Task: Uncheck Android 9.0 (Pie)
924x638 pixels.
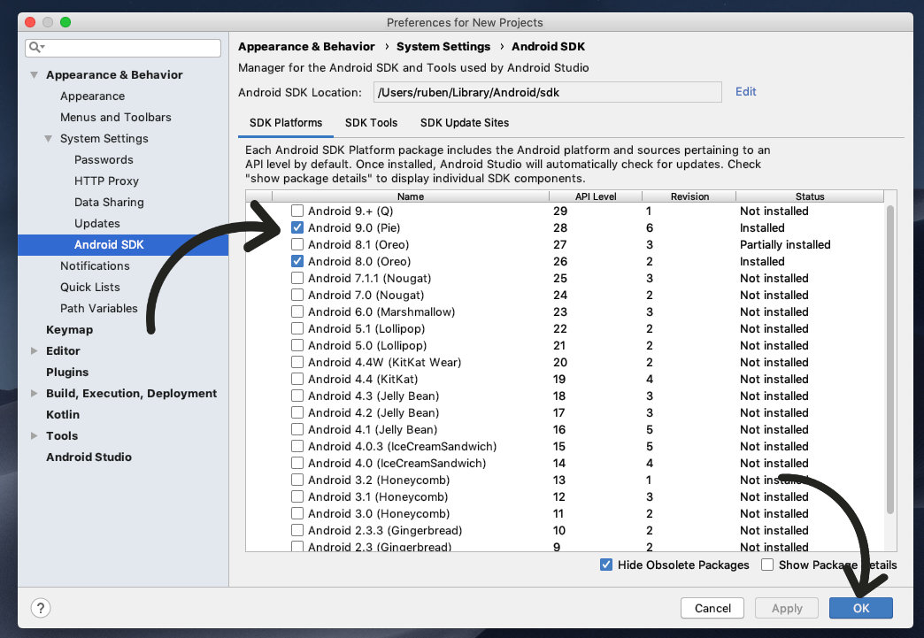Action: click(x=297, y=227)
